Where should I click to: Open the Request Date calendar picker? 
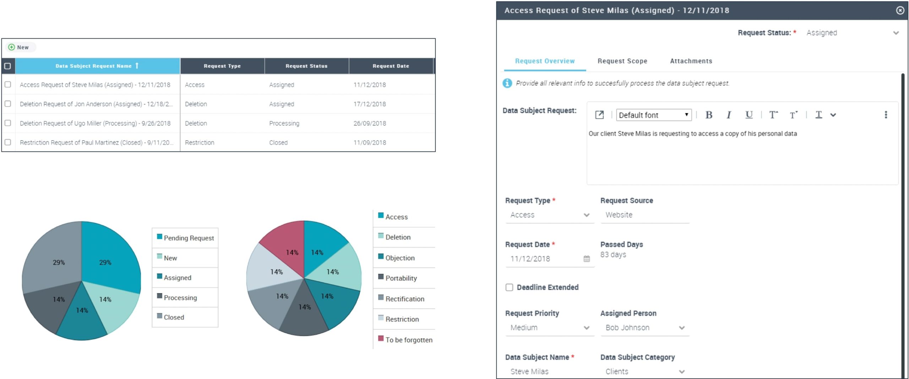(587, 259)
